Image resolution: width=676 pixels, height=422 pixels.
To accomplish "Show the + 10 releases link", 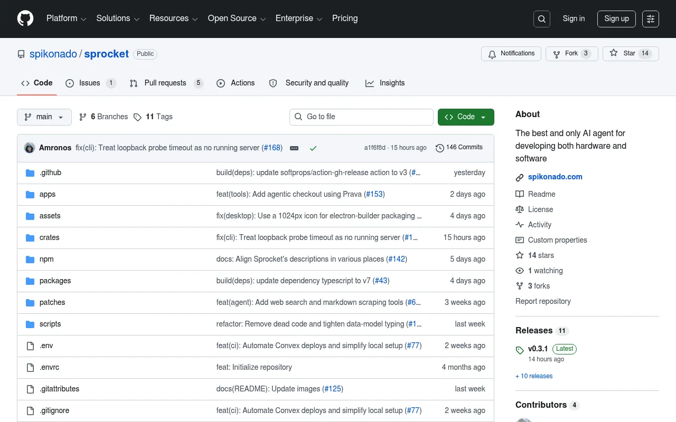I will 534,376.
